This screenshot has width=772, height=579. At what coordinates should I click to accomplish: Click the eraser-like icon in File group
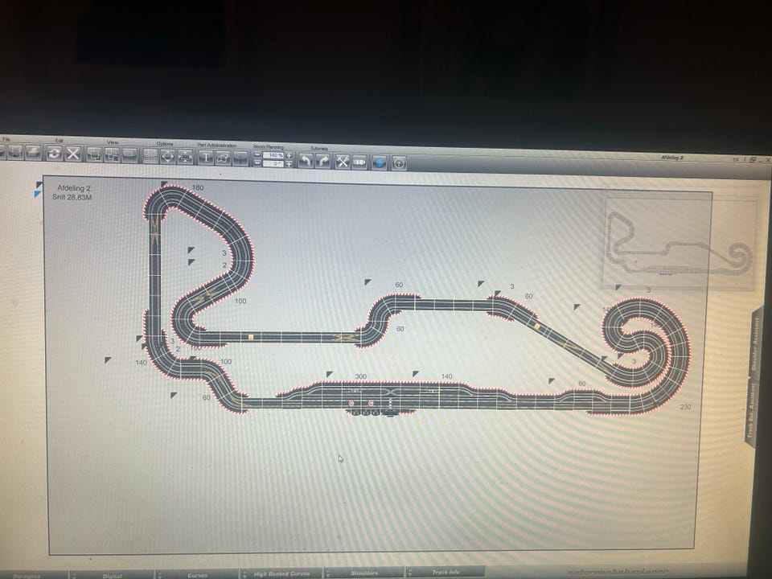coord(33,153)
